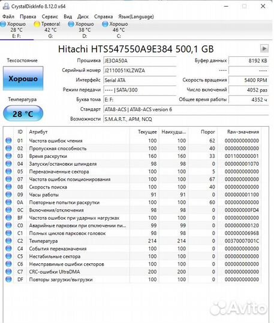Click status icon for События переназначения
The height and width of the screenshot is (323, 274).
coord(8,248)
